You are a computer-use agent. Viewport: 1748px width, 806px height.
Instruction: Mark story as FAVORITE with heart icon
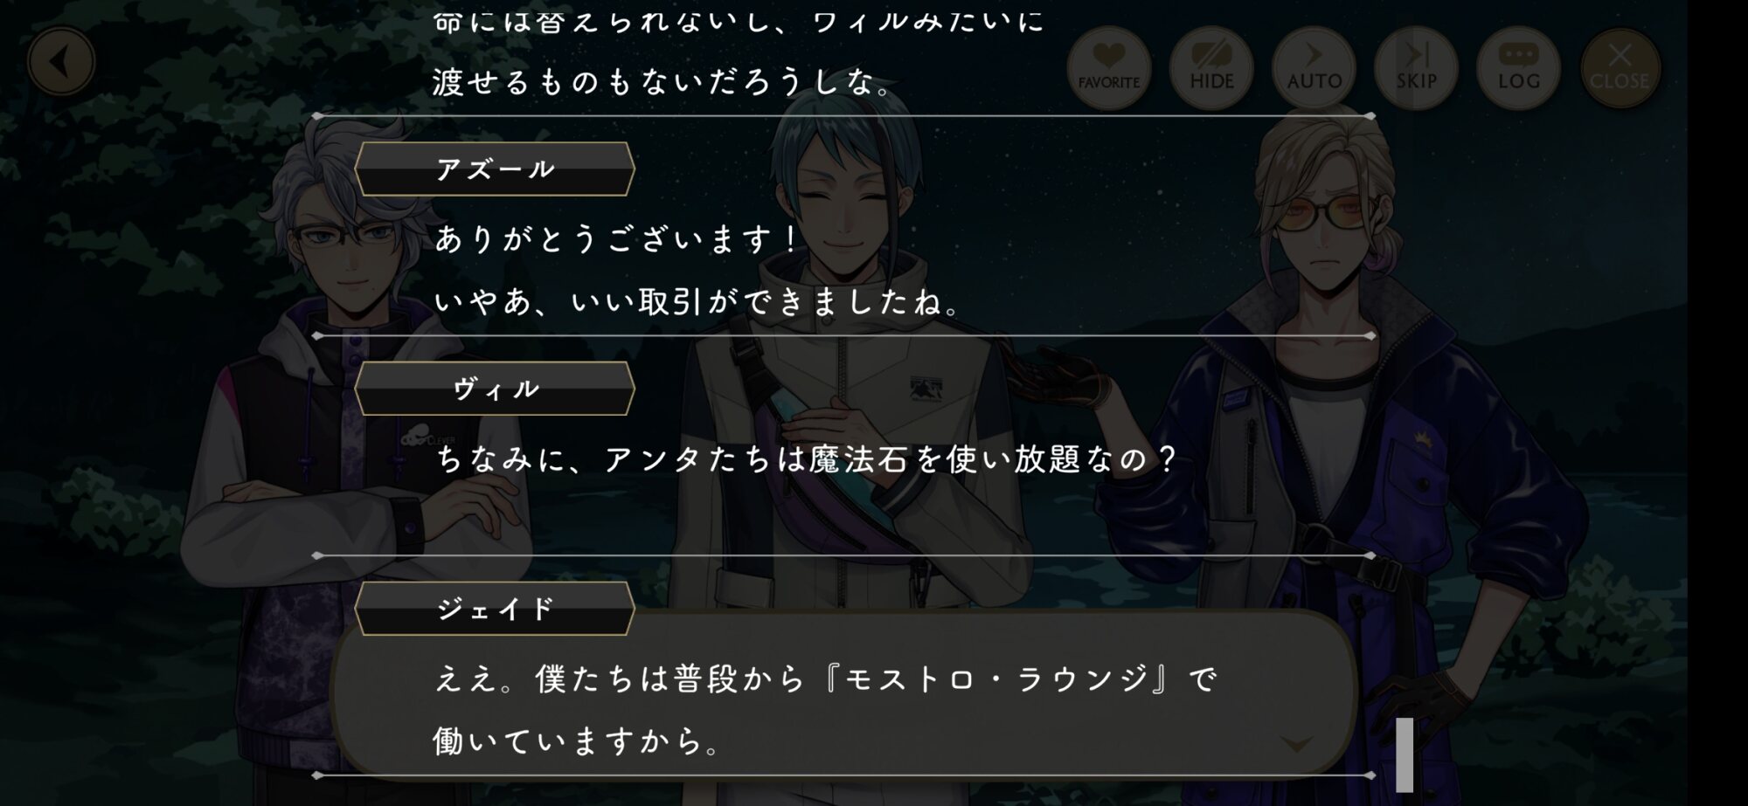pyautogui.click(x=1108, y=68)
